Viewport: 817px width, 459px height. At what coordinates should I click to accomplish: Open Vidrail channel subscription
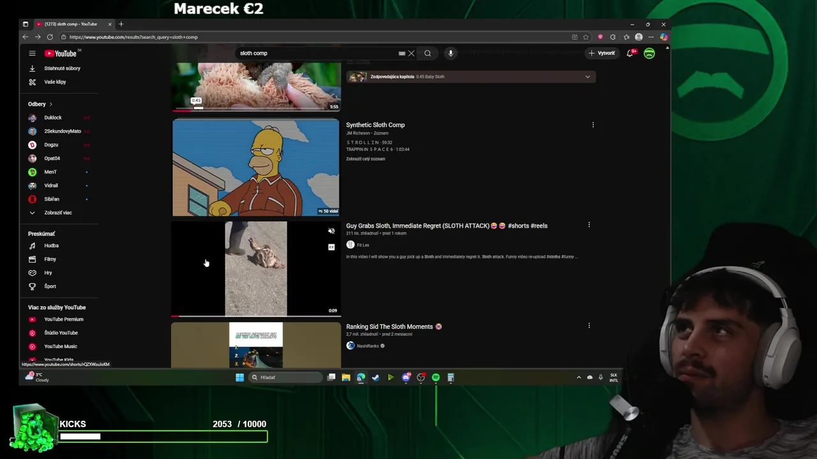(x=51, y=186)
